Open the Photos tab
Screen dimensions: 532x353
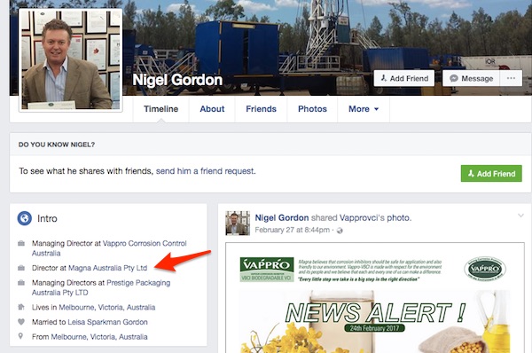(x=312, y=109)
